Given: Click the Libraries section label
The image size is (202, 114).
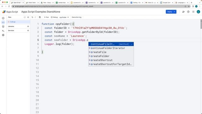Looking at the screenshot, I should tap(11, 26).
